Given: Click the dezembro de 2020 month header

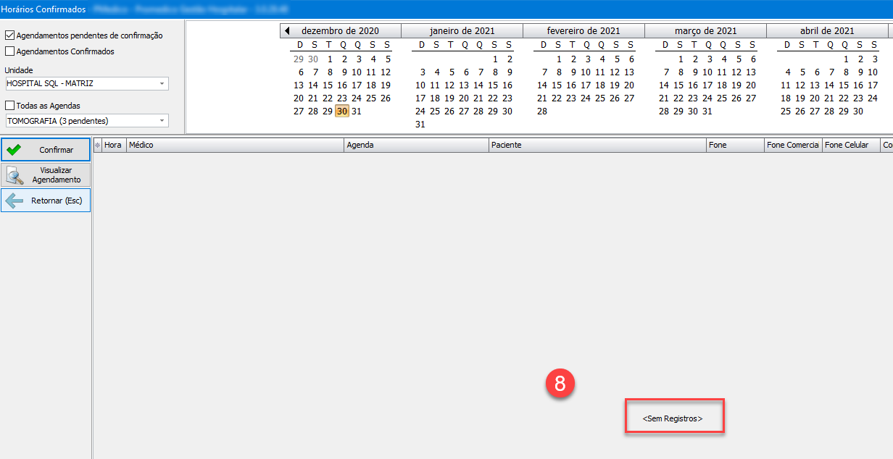Looking at the screenshot, I should [340, 31].
